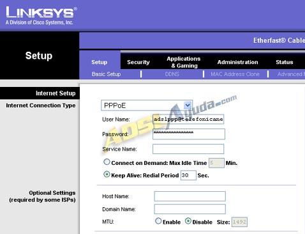
Task: Switch to Applications & Gaming tab
Action: coord(184,62)
